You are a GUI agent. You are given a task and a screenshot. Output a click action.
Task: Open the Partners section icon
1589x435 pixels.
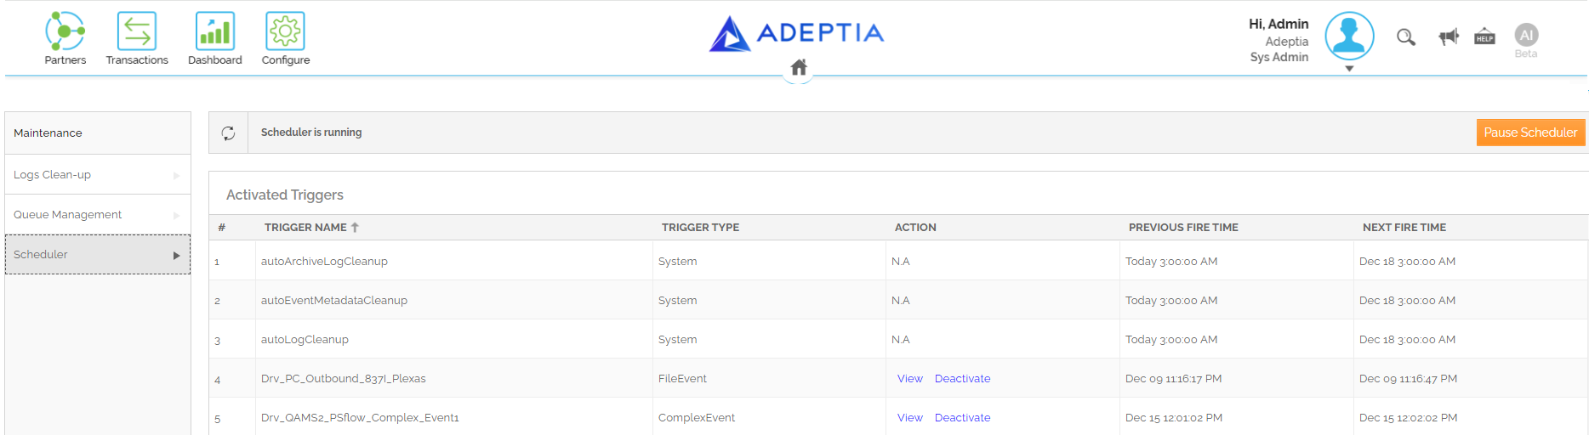(x=65, y=31)
